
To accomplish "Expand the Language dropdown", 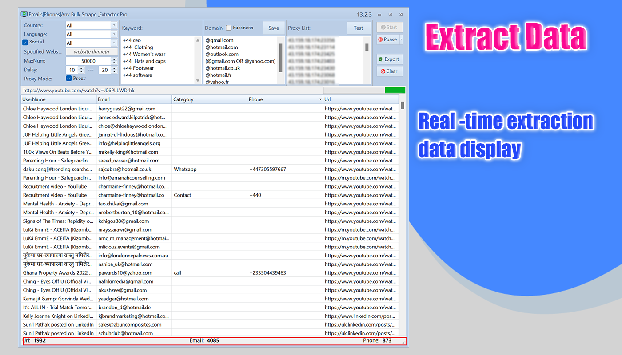I will tap(114, 34).
